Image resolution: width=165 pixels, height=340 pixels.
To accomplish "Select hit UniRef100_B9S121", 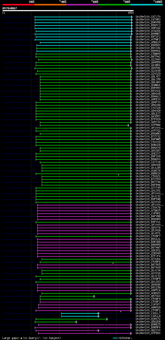I will (148, 239).
